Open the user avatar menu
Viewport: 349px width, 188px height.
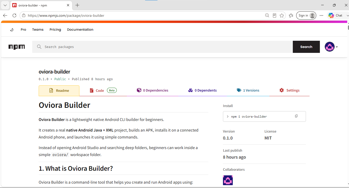(329, 47)
